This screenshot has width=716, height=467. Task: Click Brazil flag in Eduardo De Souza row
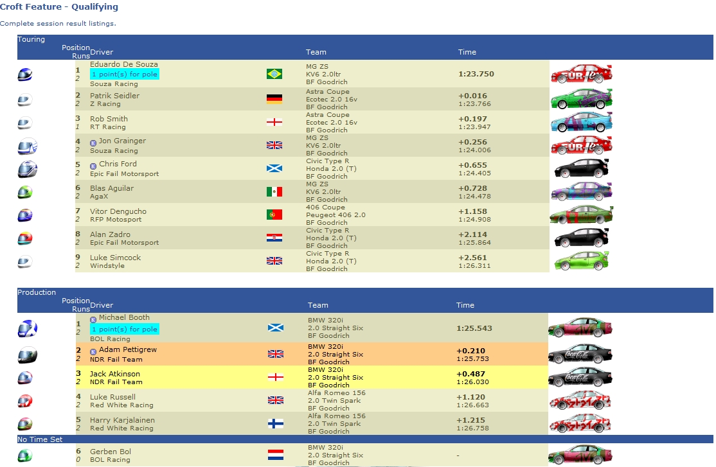[274, 74]
